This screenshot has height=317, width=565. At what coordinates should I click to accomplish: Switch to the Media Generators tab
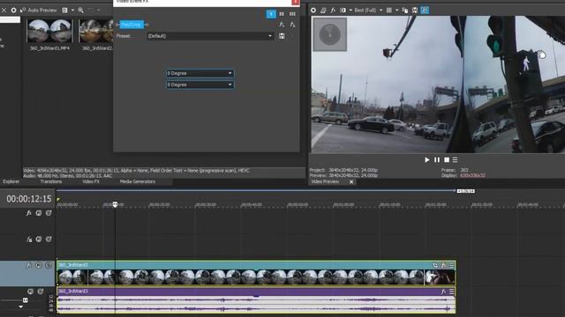coord(138,181)
